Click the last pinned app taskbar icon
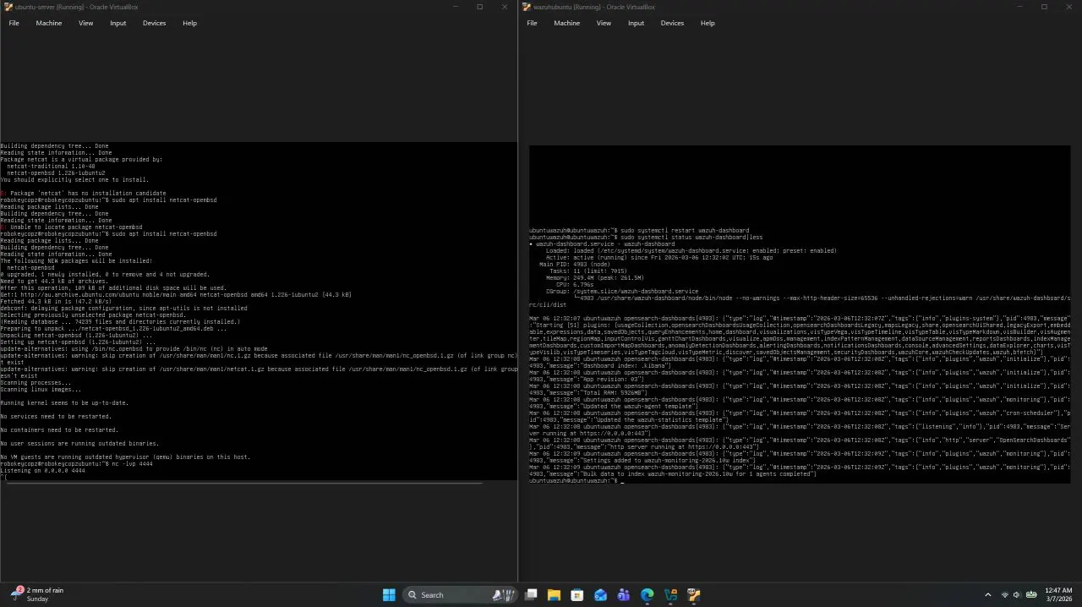The image size is (1082, 607). click(693, 594)
